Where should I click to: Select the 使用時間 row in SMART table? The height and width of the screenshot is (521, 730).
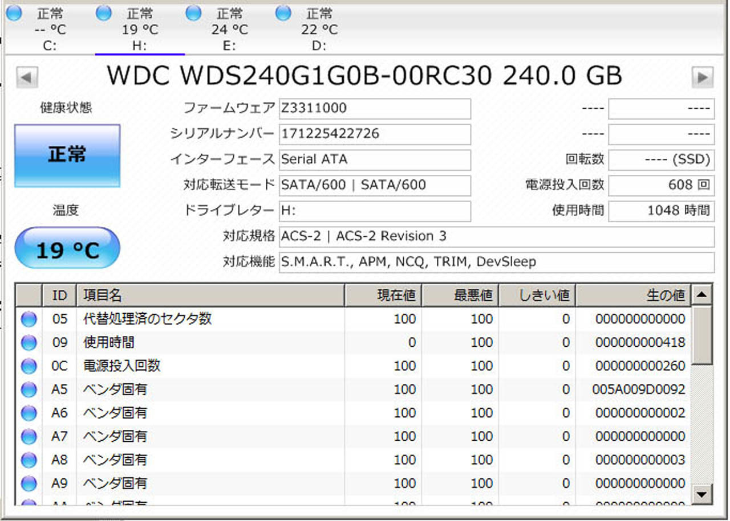(x=354, y=343)
